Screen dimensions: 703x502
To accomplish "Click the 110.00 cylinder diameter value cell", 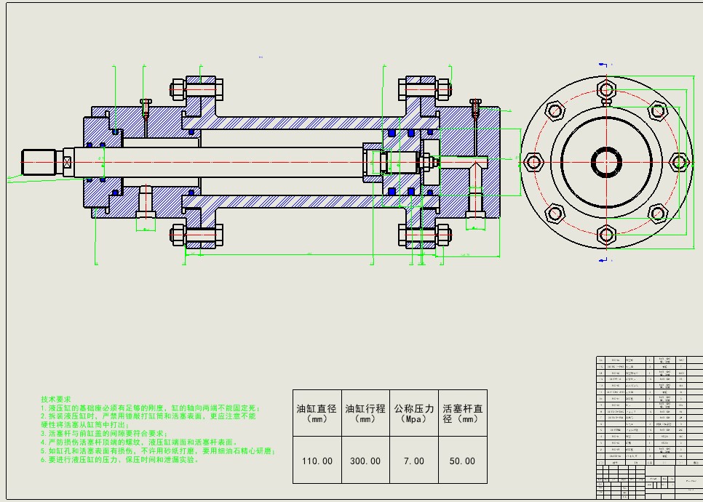I will point(317,461).
